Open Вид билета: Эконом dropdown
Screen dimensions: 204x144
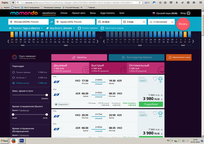(61, 28)
